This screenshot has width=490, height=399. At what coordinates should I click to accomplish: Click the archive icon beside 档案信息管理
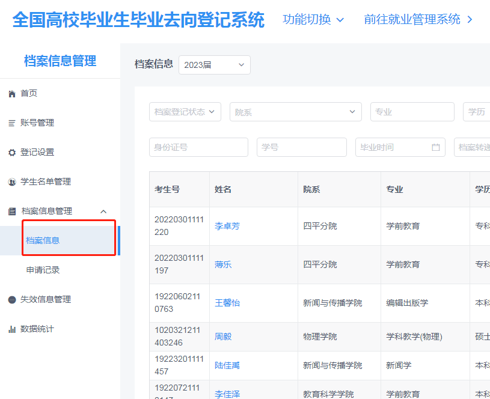(x=12, y=212)
